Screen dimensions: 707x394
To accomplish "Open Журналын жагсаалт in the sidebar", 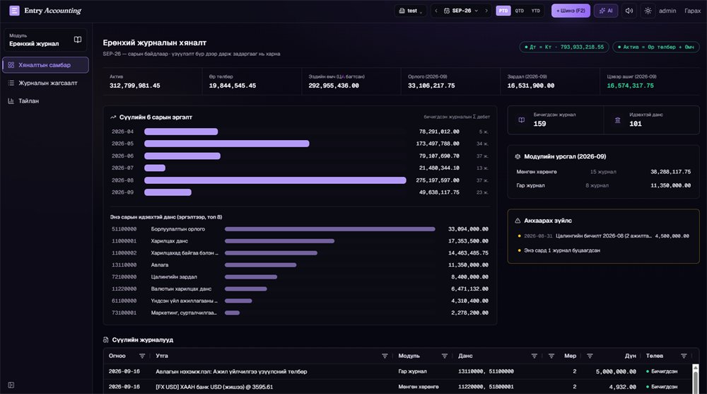I will pos(45,83).
